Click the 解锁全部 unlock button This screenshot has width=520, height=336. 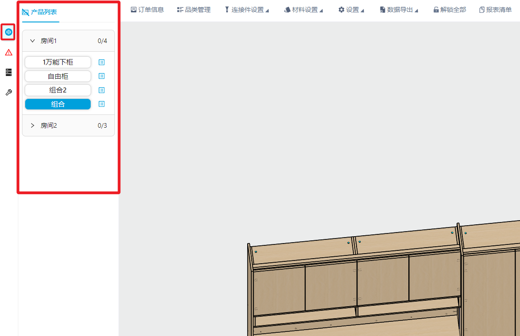[450, 10]
